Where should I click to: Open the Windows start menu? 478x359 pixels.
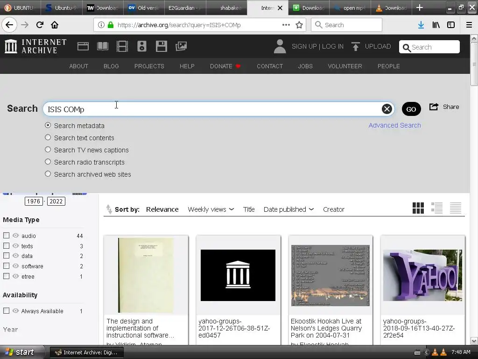coord(21,352)
